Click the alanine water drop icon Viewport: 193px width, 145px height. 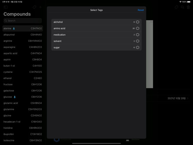14,28
